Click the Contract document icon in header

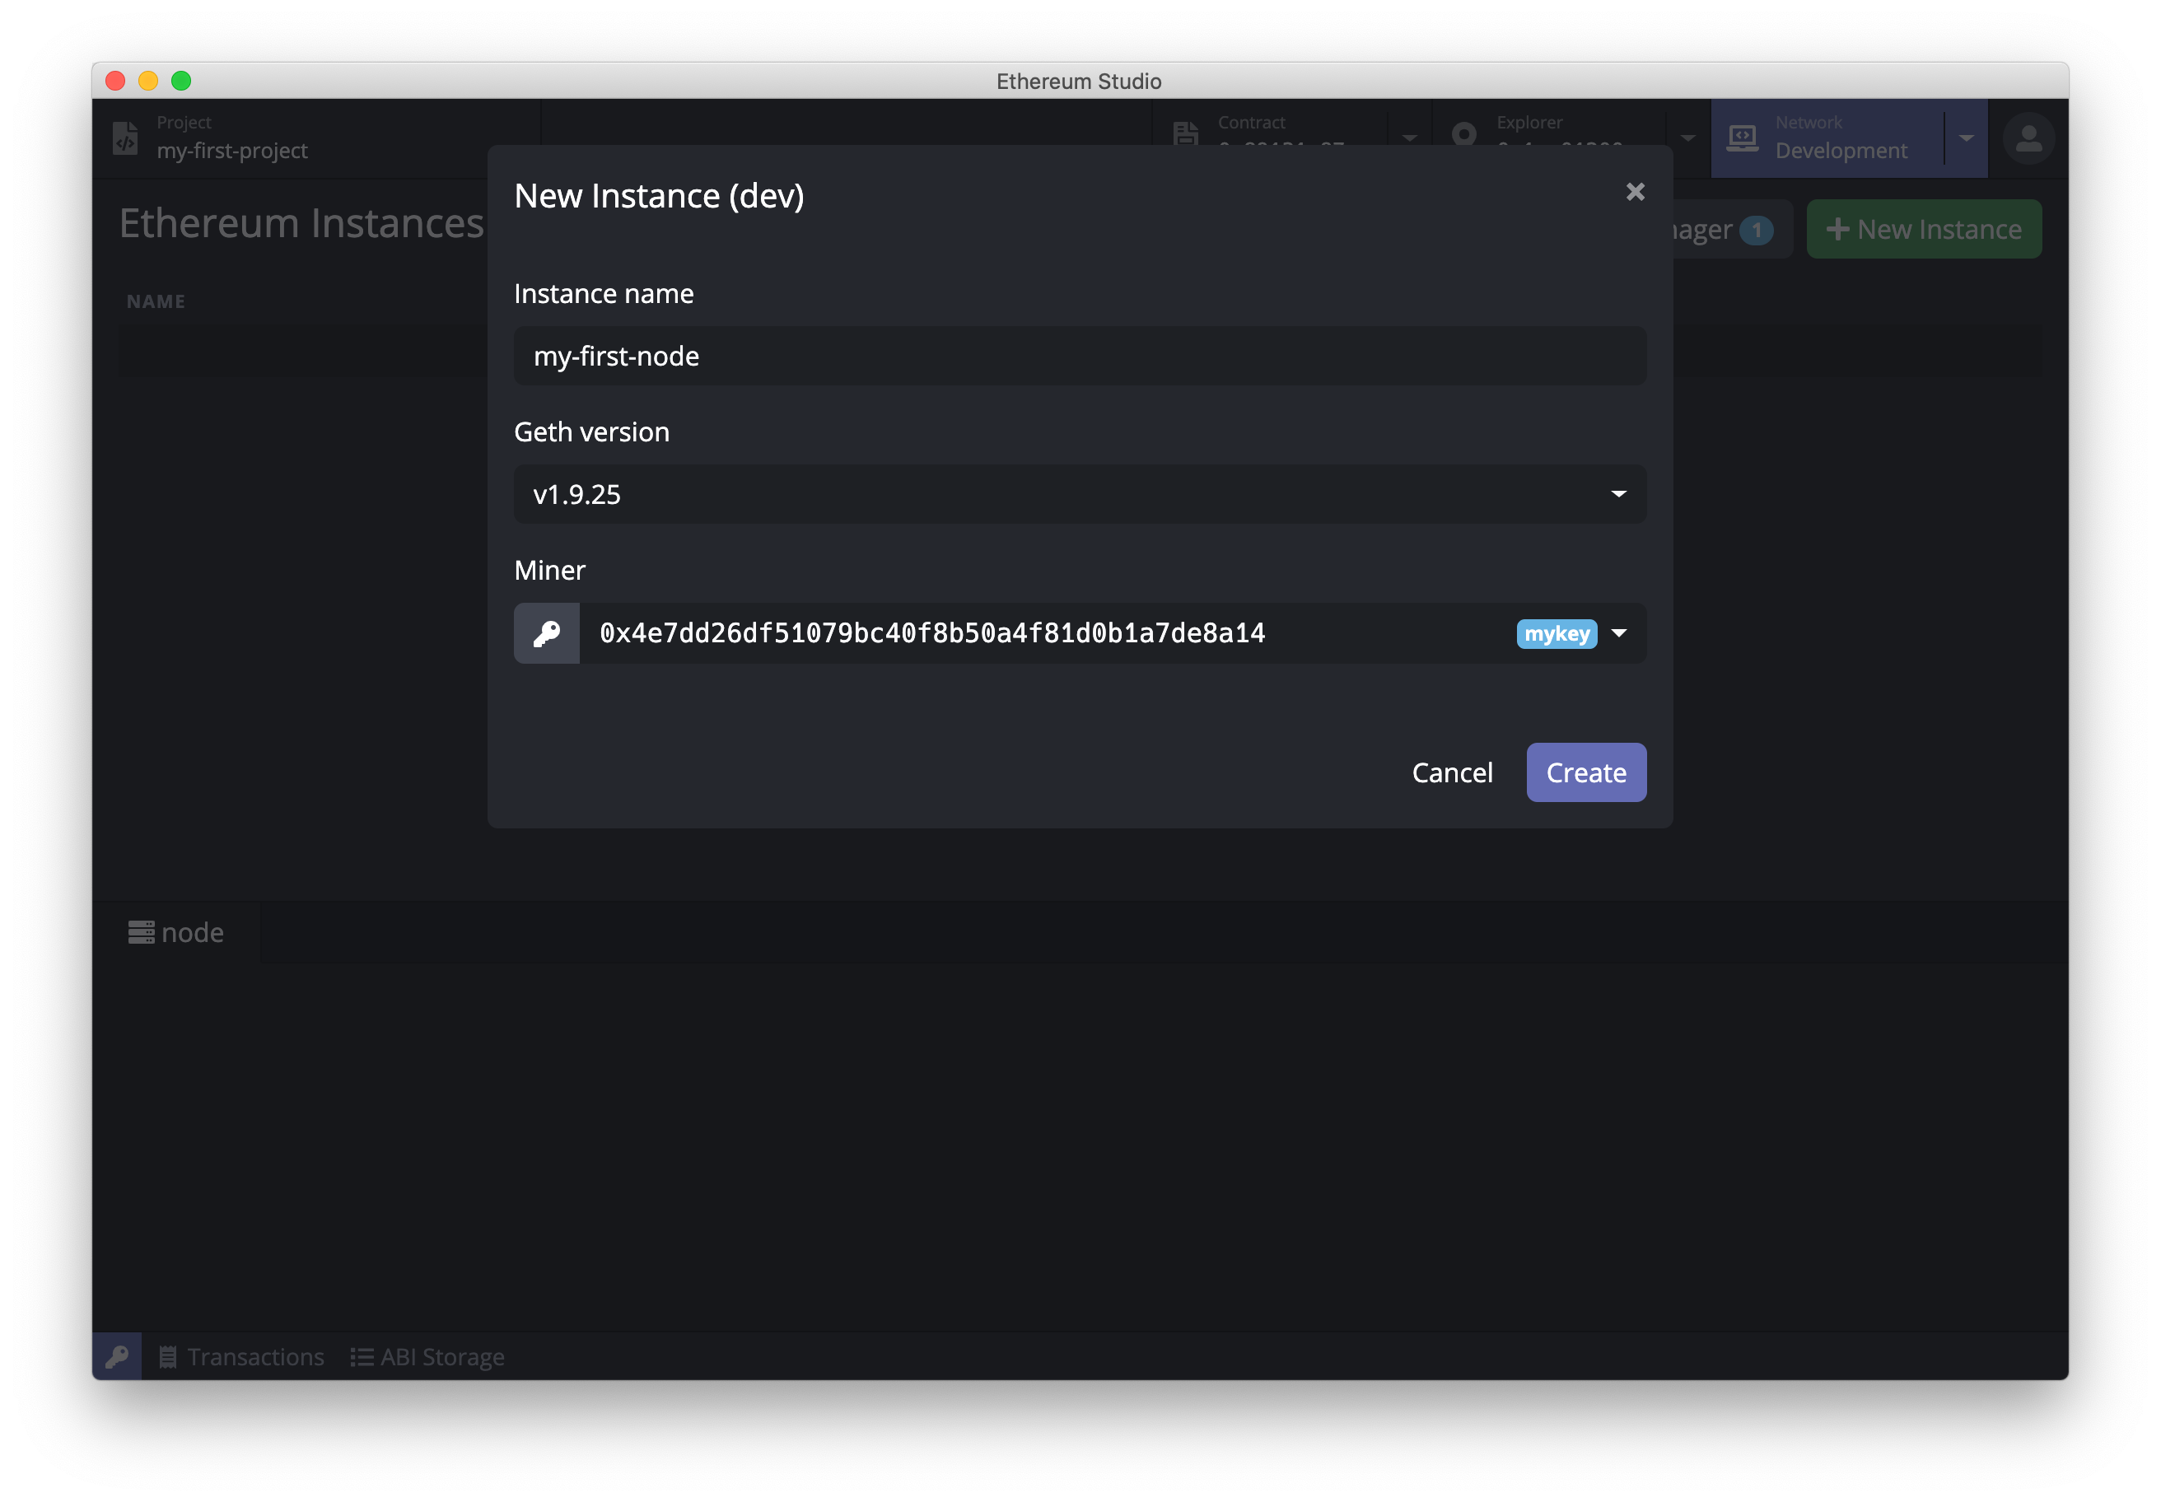coord(1186,132)
